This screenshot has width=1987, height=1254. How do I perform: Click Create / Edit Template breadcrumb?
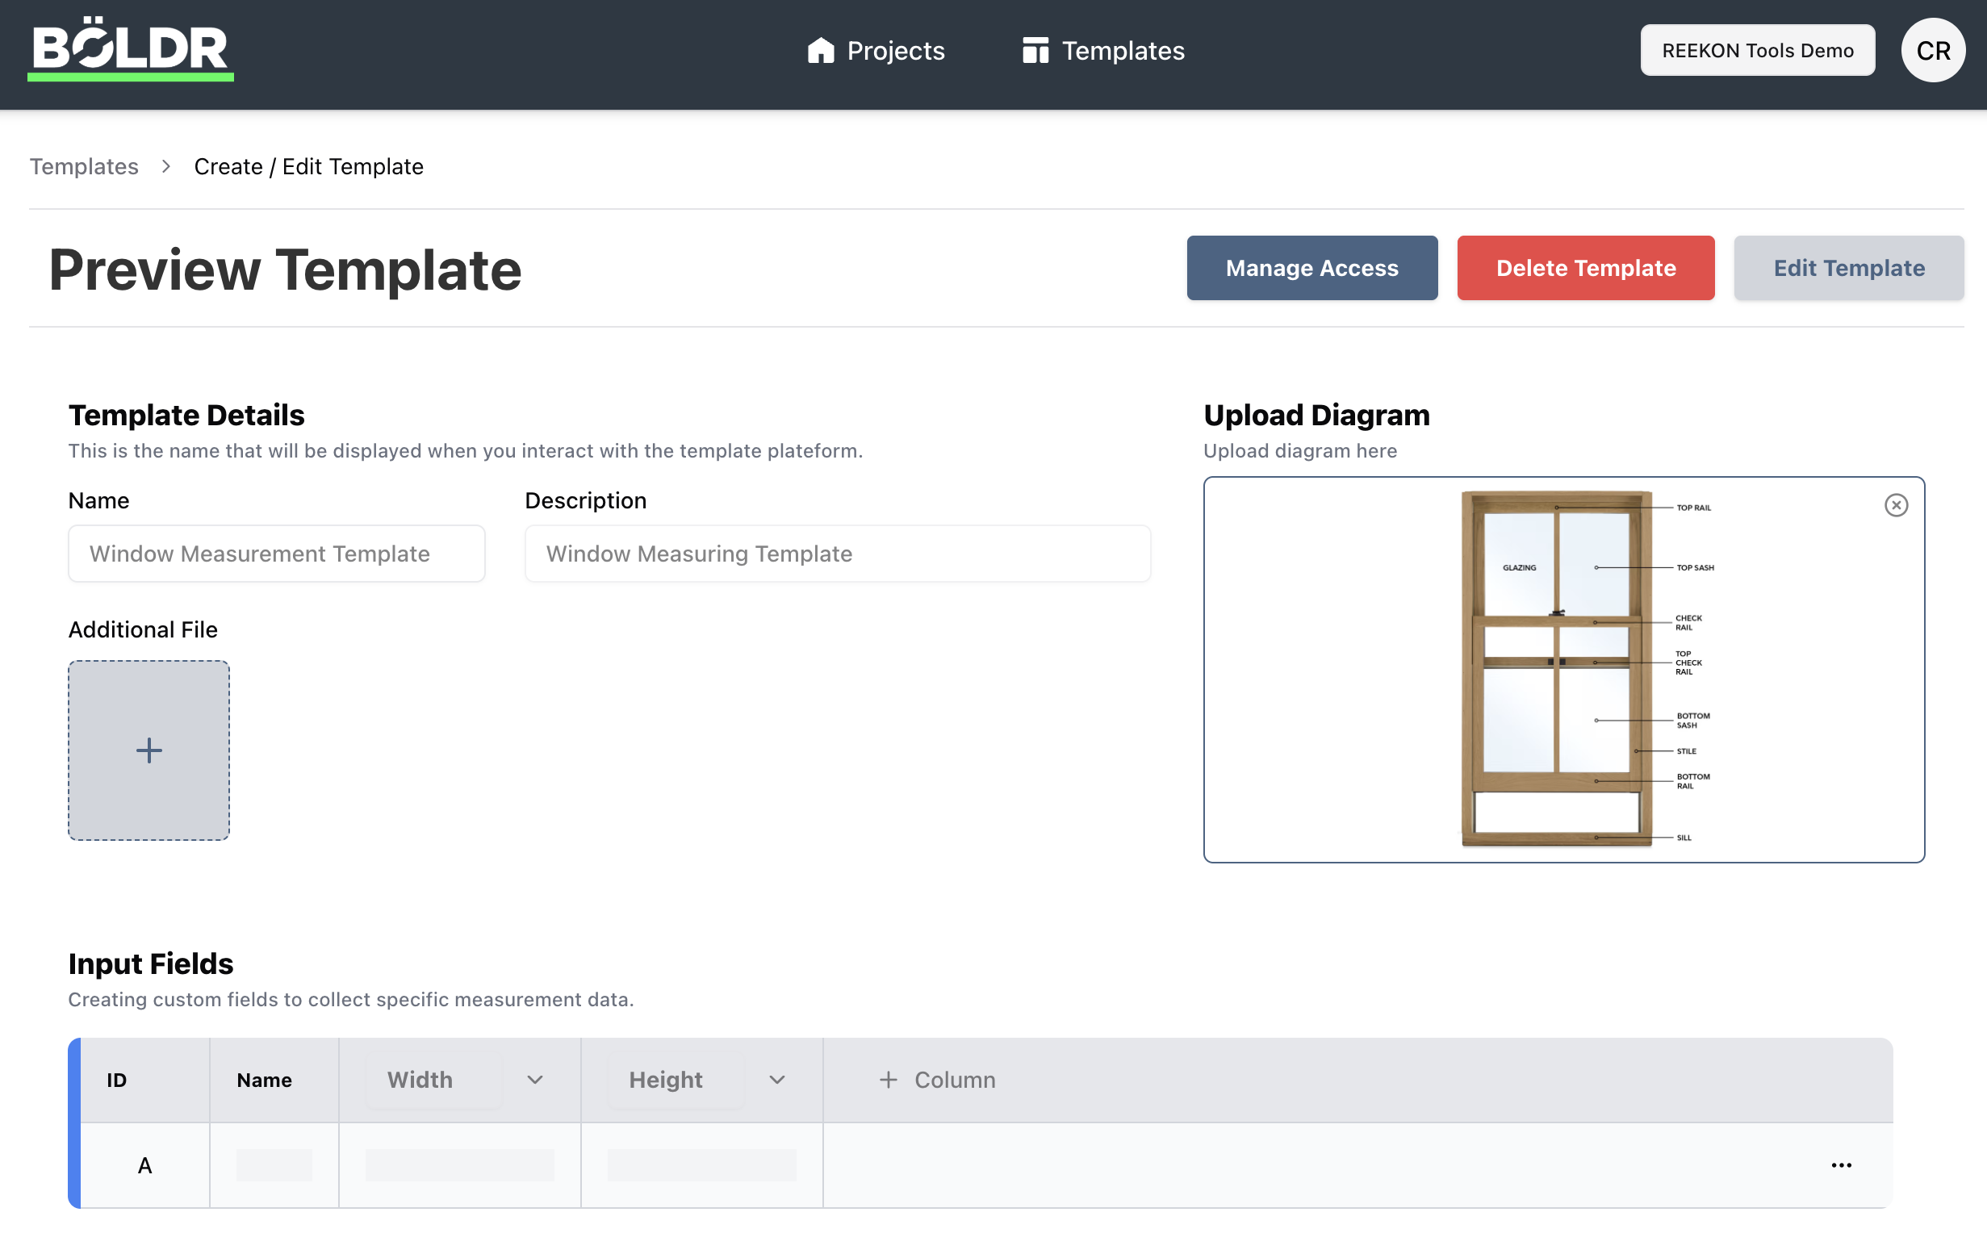(308, 165)
